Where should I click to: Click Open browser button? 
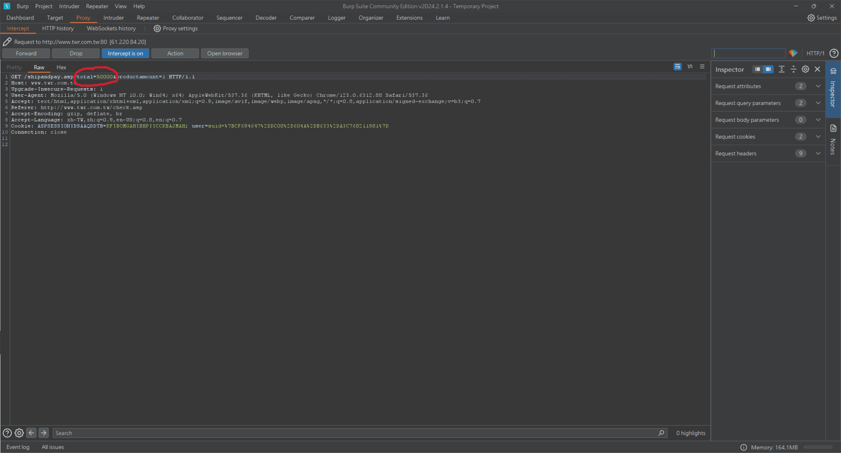pos(225,53)
